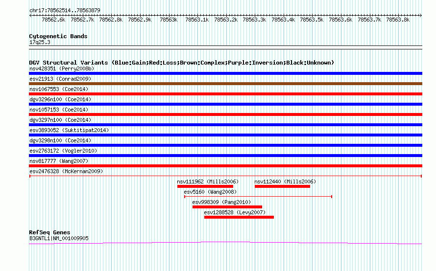This screenshot has height=271, width=436.
Task: Click the esv998309 (Pang2010) red bar
Action: pyautogui.click(x=227, y=207)
